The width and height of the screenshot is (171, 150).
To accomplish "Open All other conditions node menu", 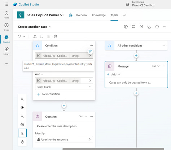I will (x=164, y=45).
